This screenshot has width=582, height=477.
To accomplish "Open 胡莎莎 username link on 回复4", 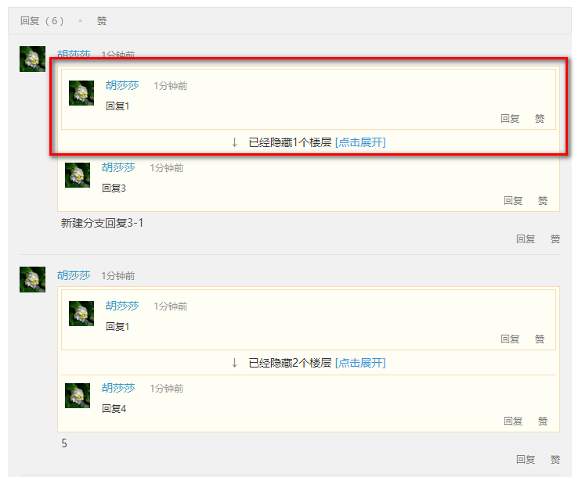I will 118,388.
